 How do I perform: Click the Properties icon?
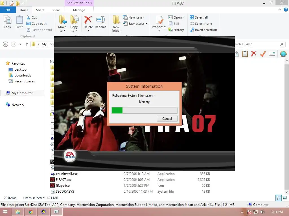tap(159, 20)
